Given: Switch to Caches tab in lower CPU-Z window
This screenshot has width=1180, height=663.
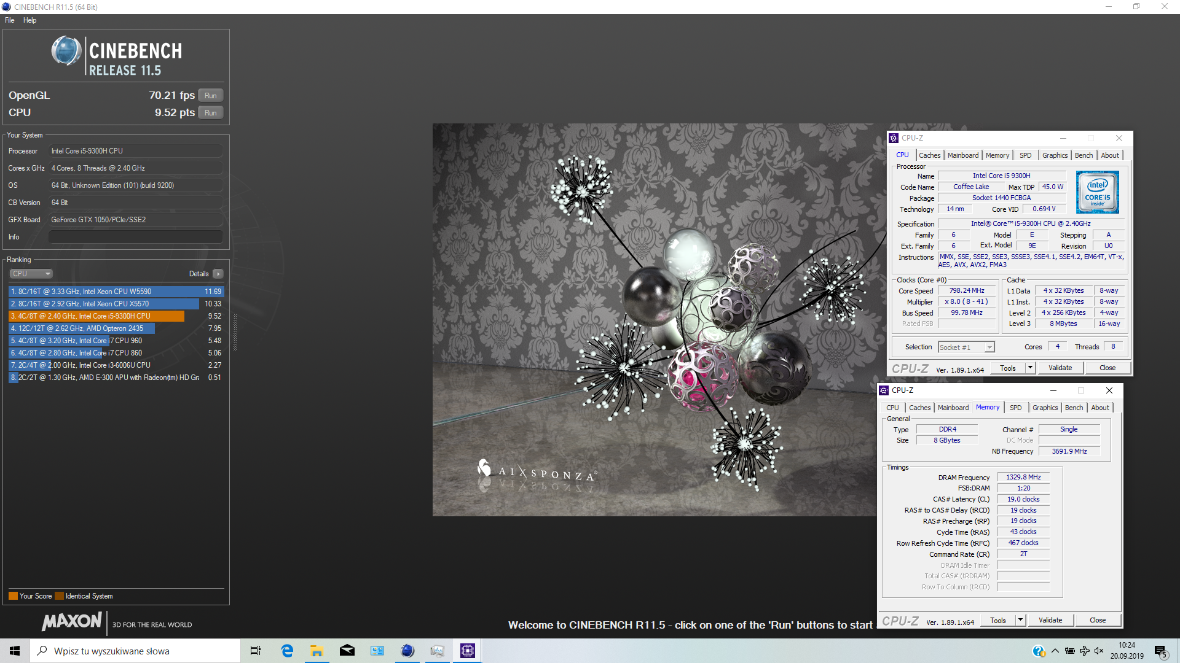Looking at the screenshot, I should 920,408.
